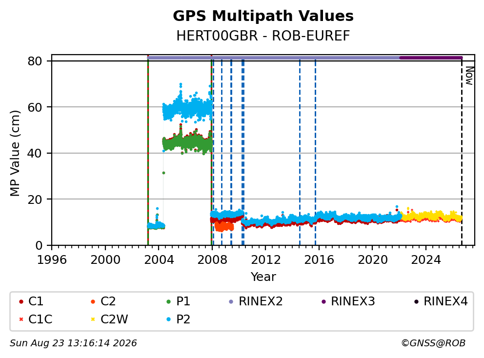Click the RINEX2 lavender legend marker
The width and height of the screenshot is (484, 358).
point(231,301)
